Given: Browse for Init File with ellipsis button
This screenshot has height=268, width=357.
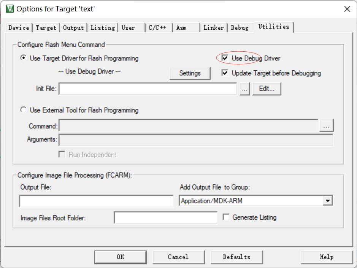Looking at the screenshot, I should (x=245, y=89).
